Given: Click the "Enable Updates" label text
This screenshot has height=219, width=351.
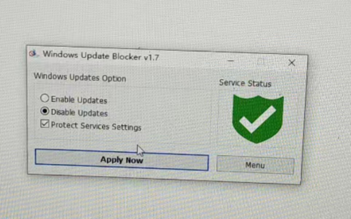Looking at the screenshot, I should [79, 100].
